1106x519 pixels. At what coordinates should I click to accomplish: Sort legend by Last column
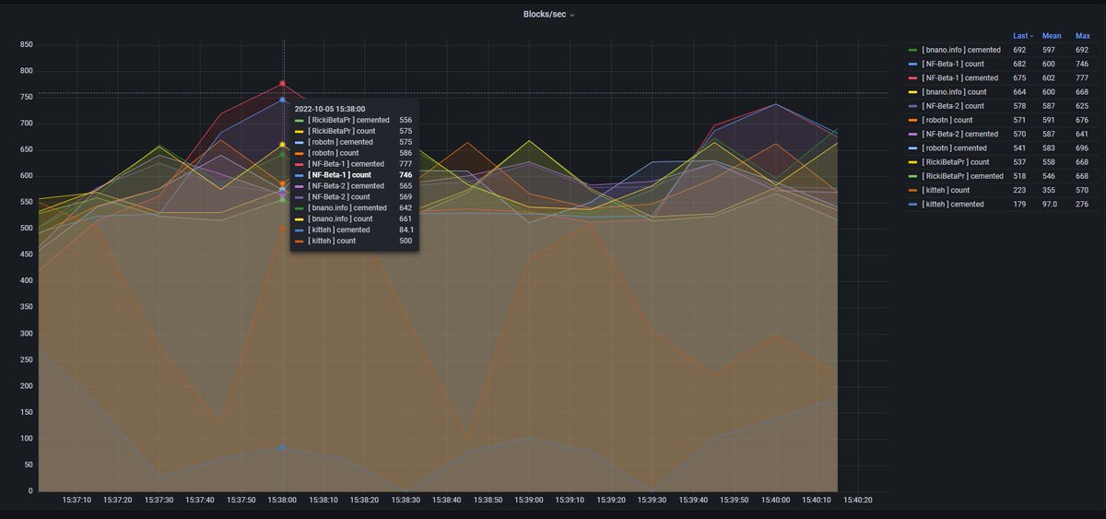pyautogui.click(x=1022, y=36)
